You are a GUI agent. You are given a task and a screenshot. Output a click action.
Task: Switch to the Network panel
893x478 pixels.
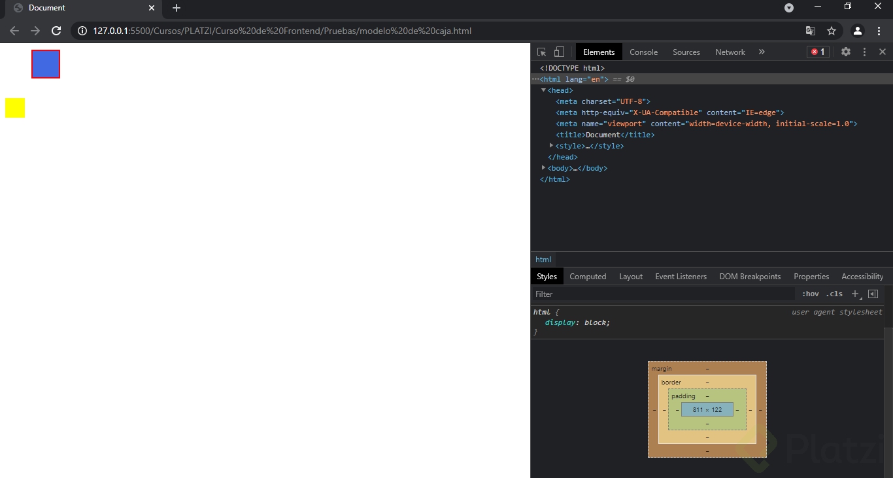730,52
